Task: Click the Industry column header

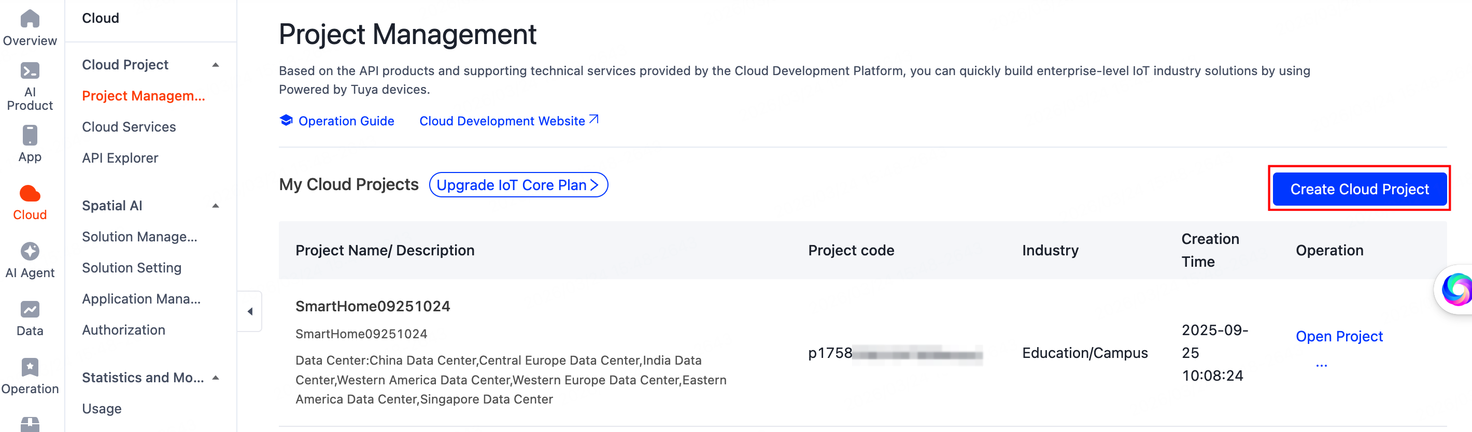Action: 1050,250
